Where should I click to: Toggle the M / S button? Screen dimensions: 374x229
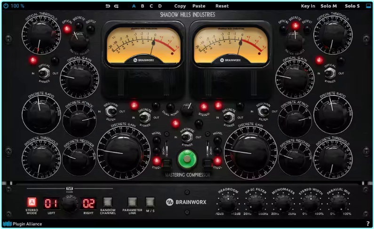tap(150, 202)
